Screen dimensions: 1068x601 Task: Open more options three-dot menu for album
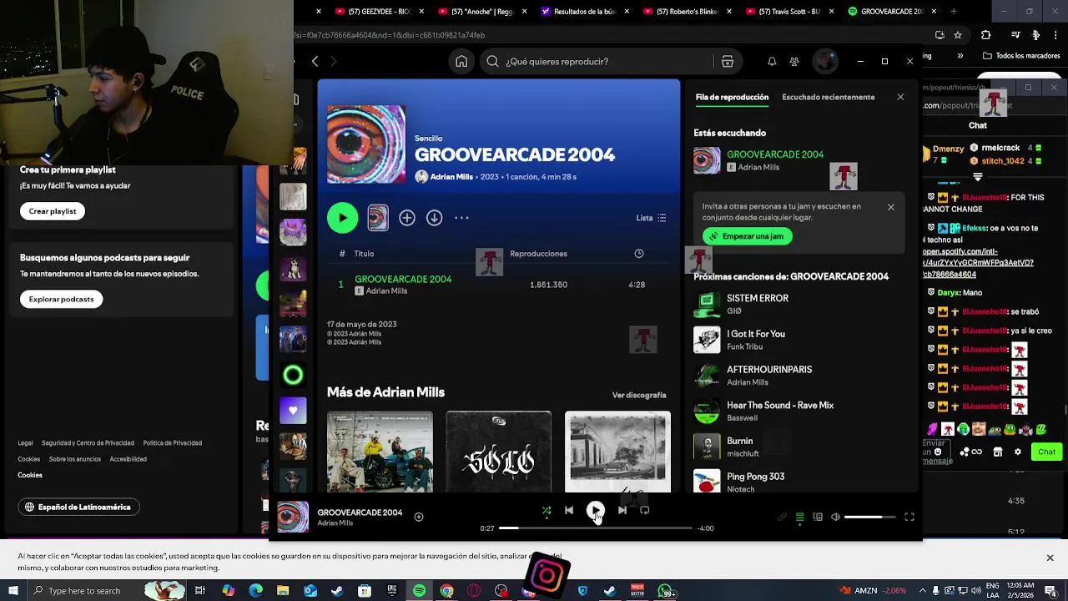pos(461,218)
